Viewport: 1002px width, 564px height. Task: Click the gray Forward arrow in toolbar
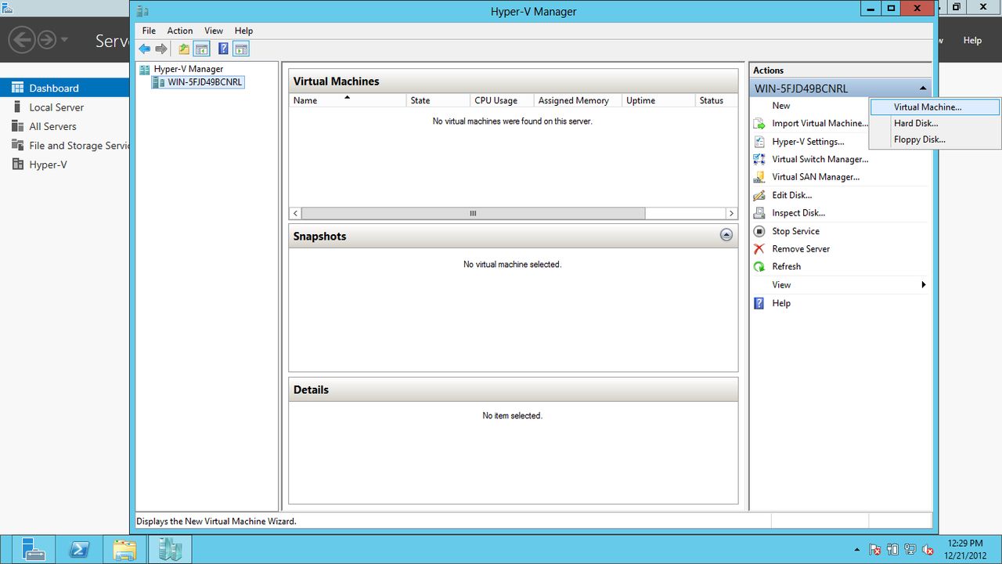tap(161, 49)
